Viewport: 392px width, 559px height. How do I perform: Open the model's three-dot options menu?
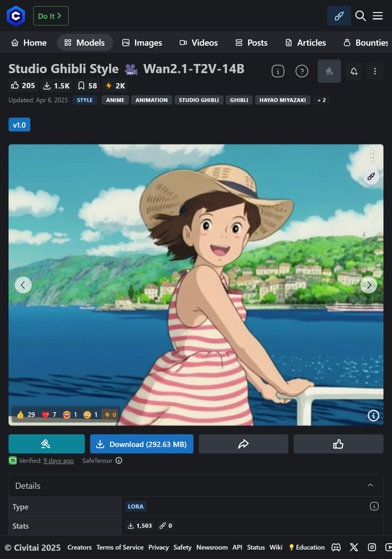(375, 71)
